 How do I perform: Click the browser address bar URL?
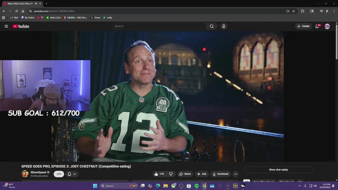point(54,11)
